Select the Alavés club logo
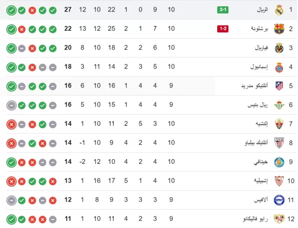Screen dimensions: 298x228 [279, 200]
